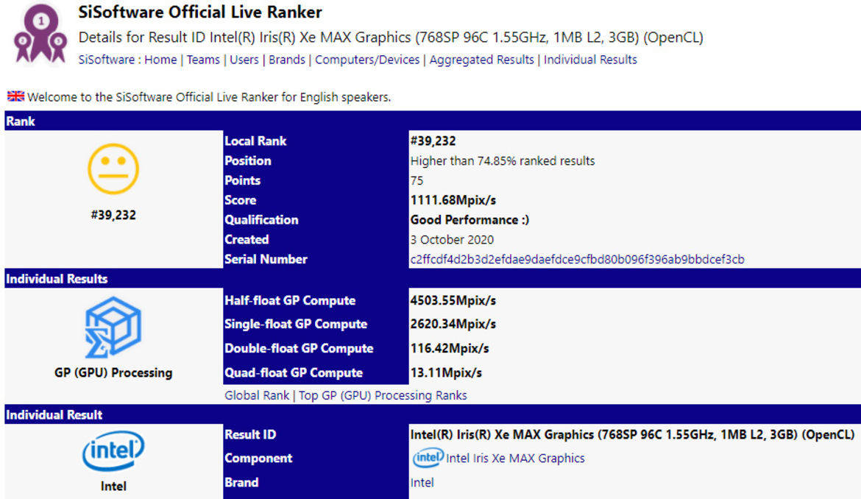861x499 pixels.
Task: Click the Individual Results section header bar
Action: (433, 278)
